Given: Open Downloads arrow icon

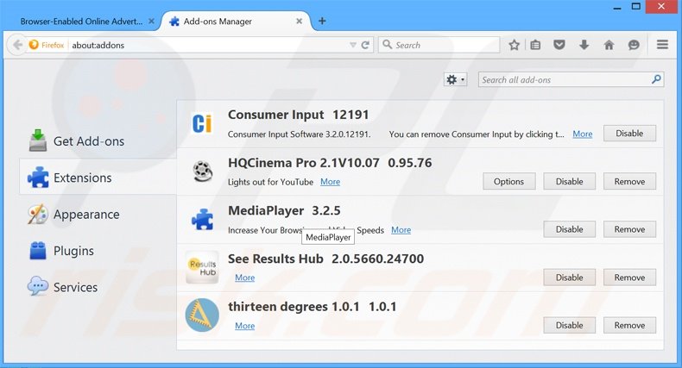Looking at the screenshot, I should coord(584,45).
